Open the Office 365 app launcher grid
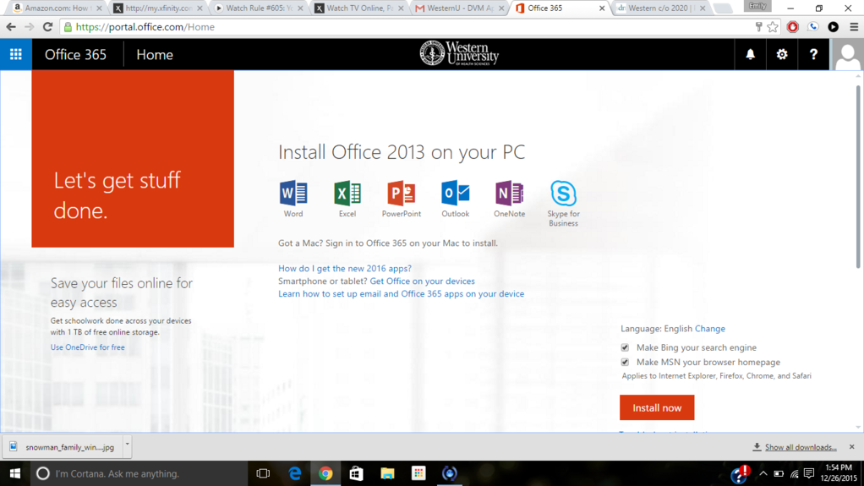Image resolution: width=864 pixels, height=486 pixels. pyautogui.click(x=15, y=54)
